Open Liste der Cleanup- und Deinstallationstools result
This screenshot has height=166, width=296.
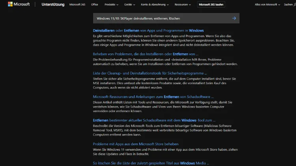(x=150, y=73)
